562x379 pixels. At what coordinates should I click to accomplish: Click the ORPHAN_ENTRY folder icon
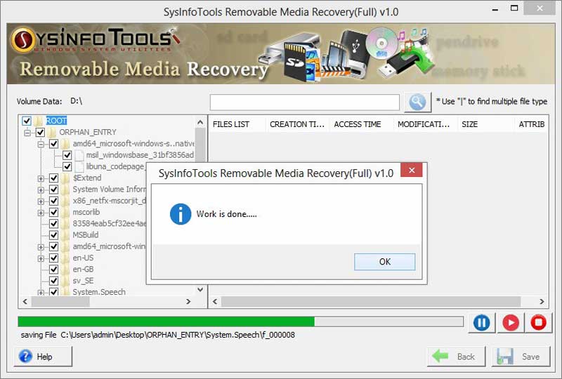click(x=52, y=132)
